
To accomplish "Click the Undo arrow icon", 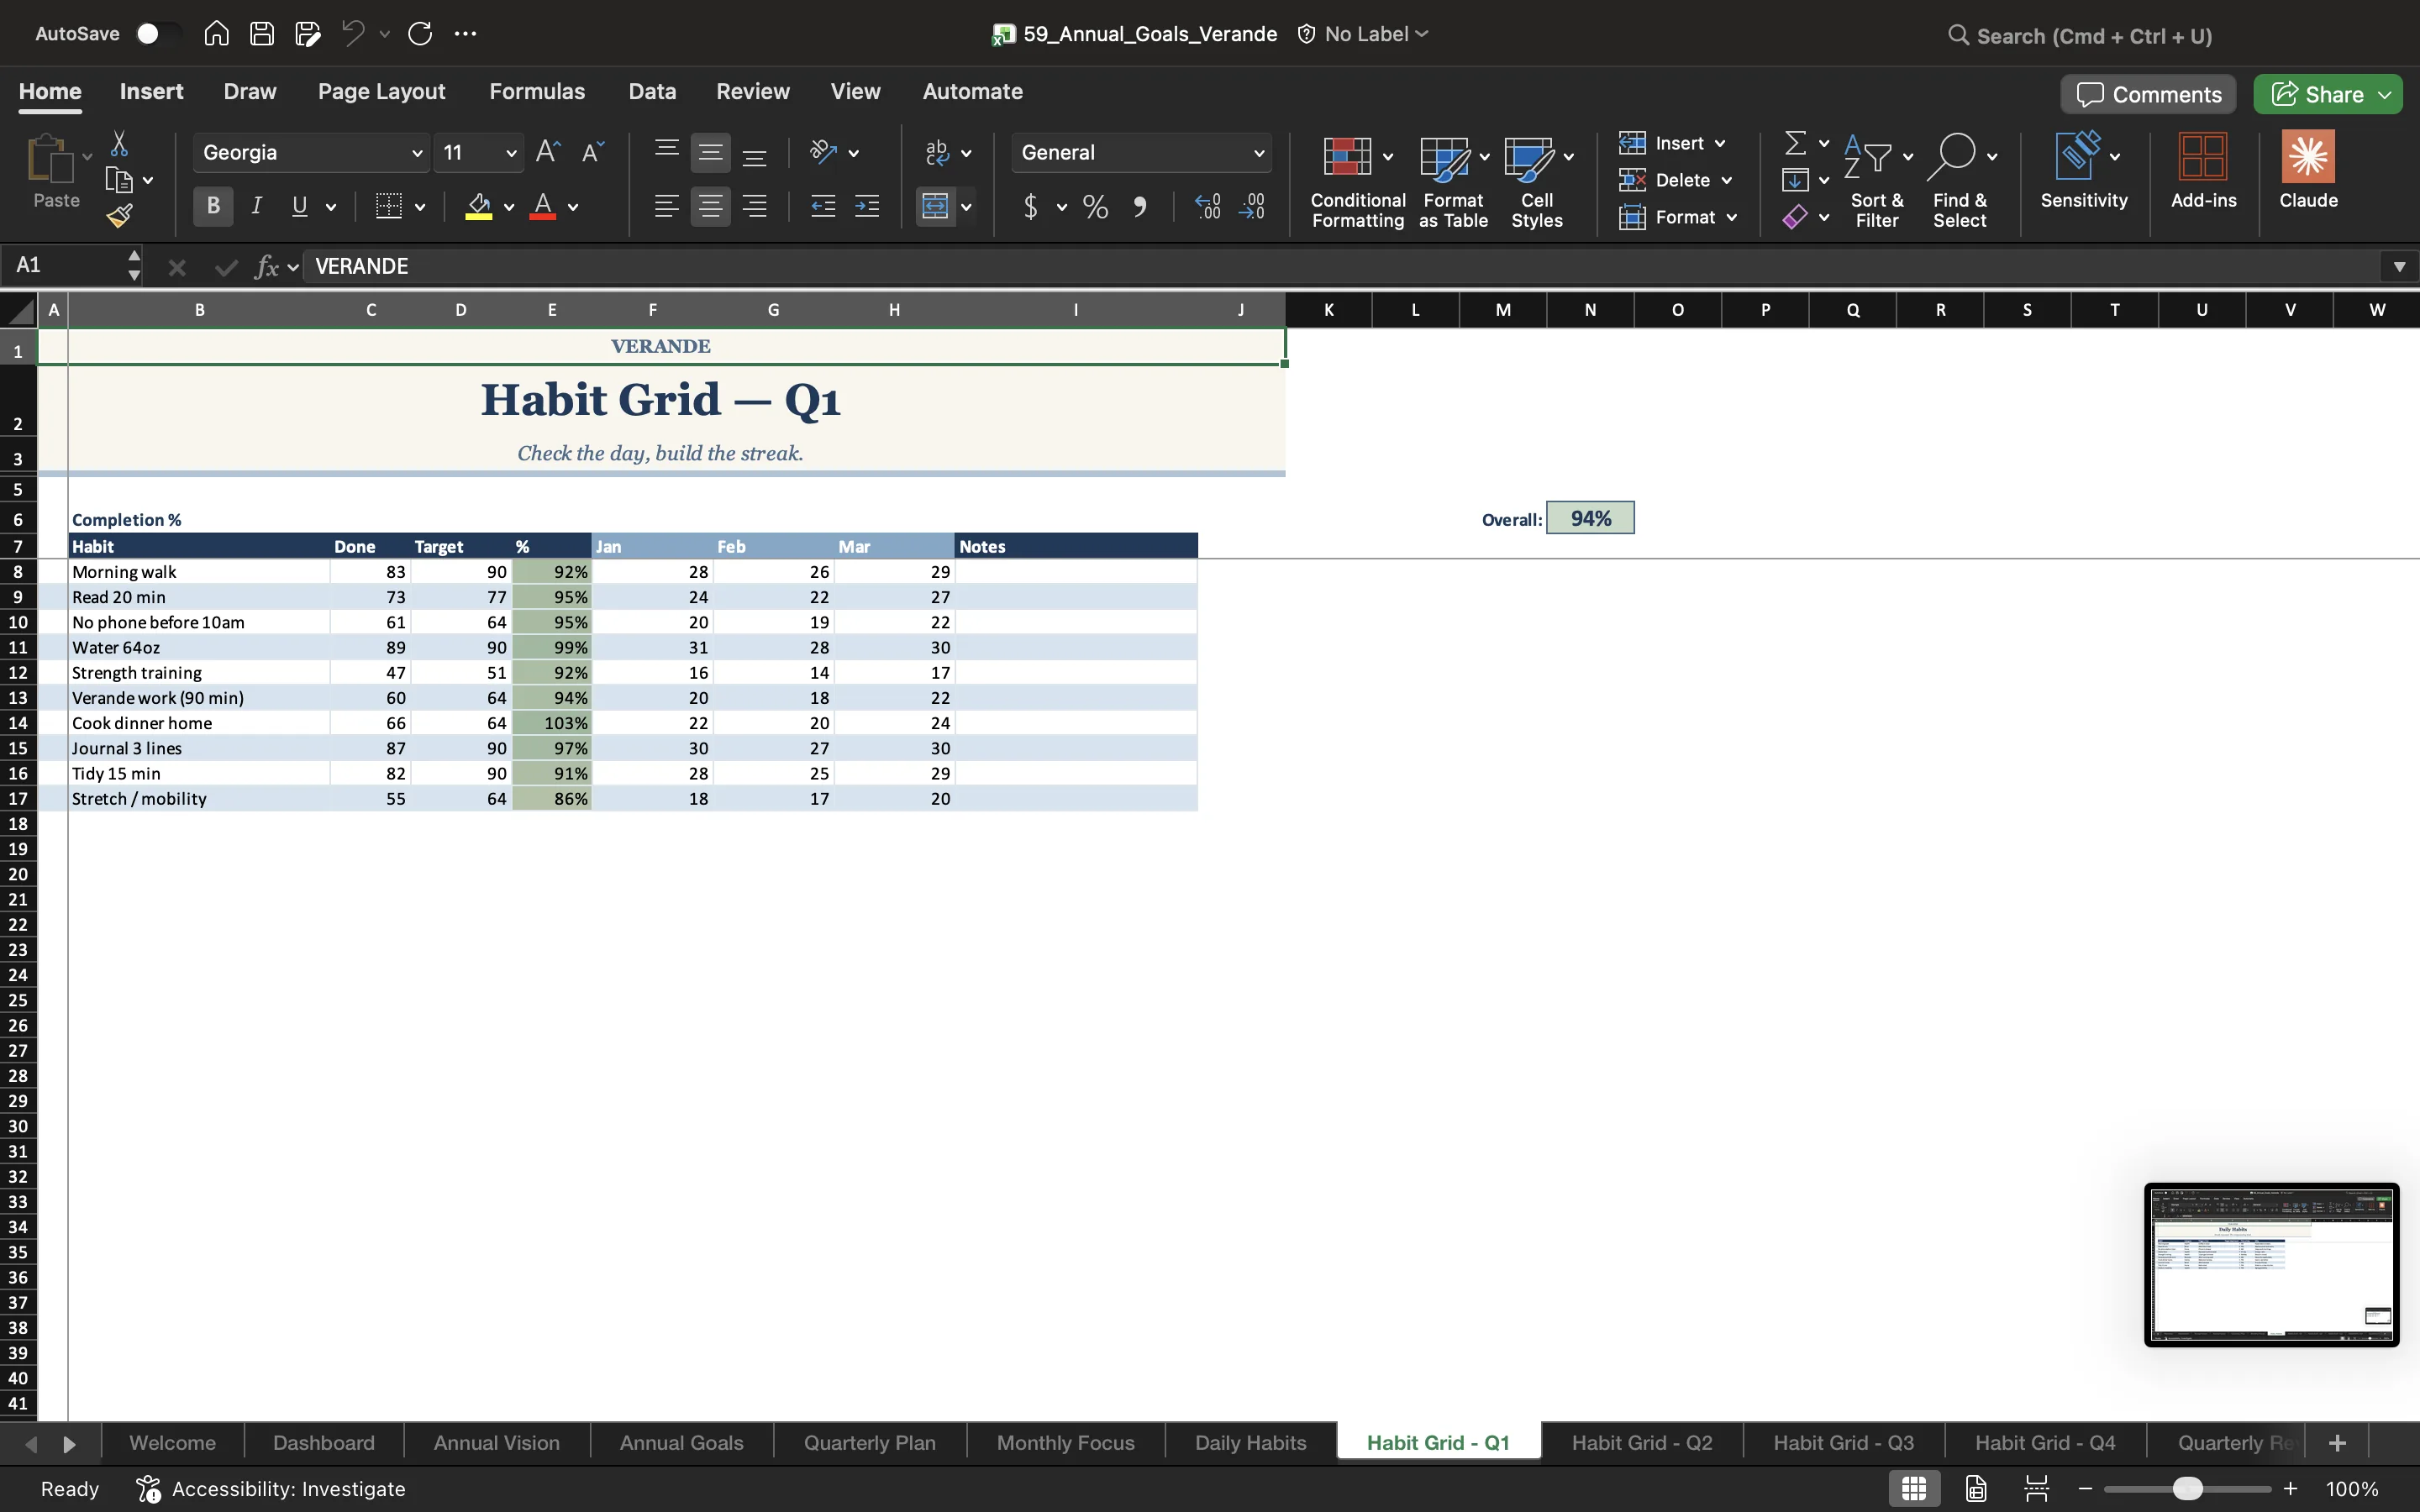I will click(353, 33).
